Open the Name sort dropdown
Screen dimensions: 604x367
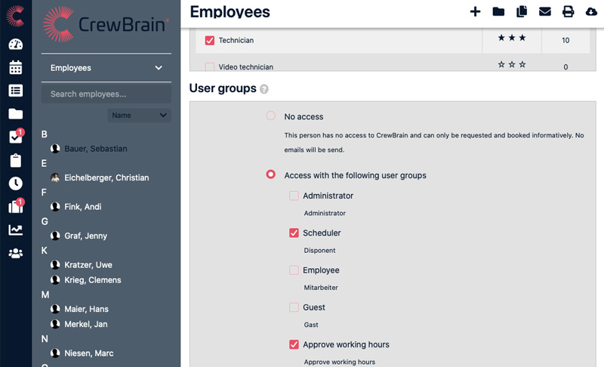[140, 116]
